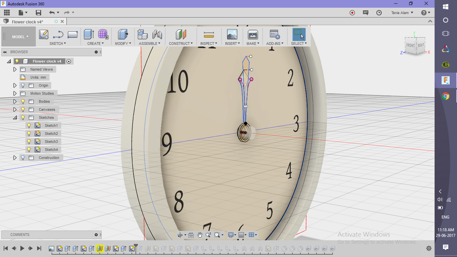Toggle visibility of Sketch1
The width and height of the screenshot is (457, 257).
point(29,125)
